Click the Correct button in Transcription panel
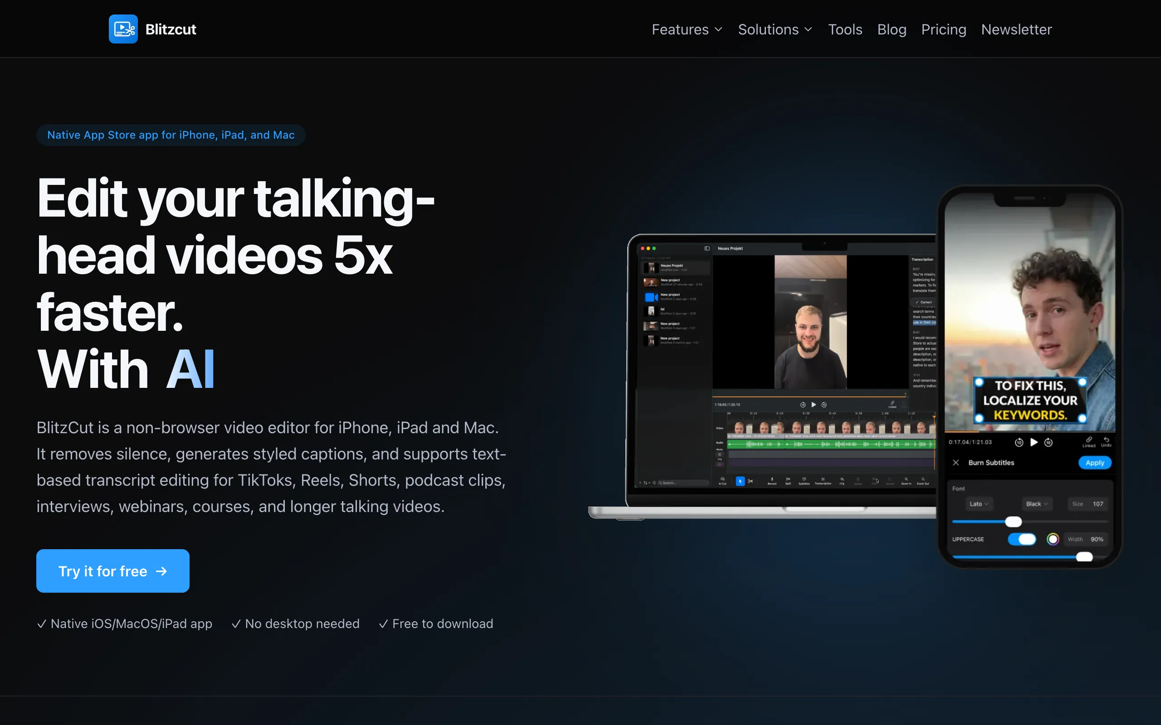Screen dimensions: 1161x725 point(923,302)
